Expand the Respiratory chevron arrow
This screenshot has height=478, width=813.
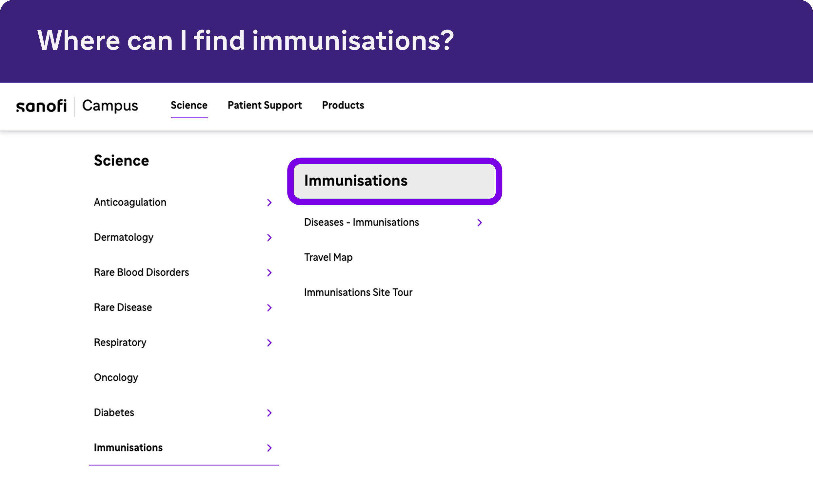click(x=269, y=343)
